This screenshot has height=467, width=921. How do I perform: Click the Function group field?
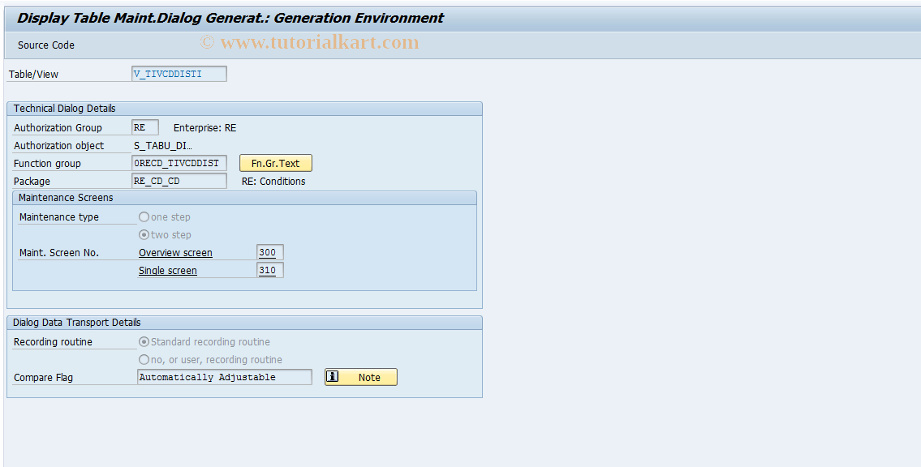(179, 162)
